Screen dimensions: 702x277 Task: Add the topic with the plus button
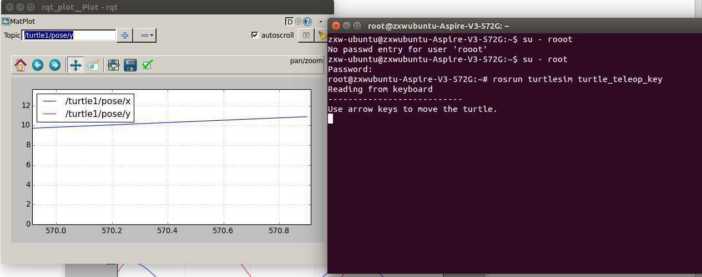[125, 35]
